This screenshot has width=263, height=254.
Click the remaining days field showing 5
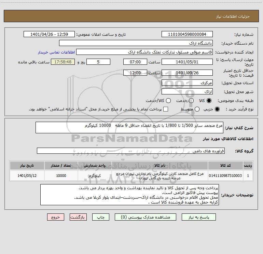[98, 62]
